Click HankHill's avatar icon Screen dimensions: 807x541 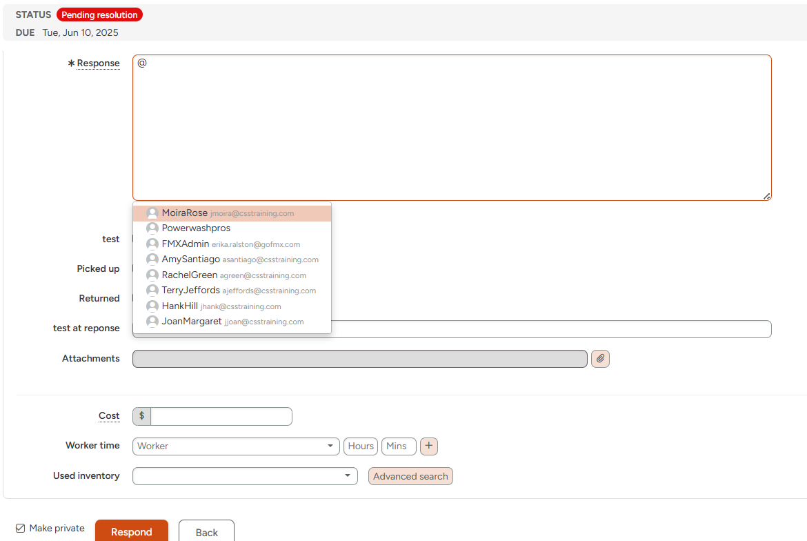click(152, 306)
